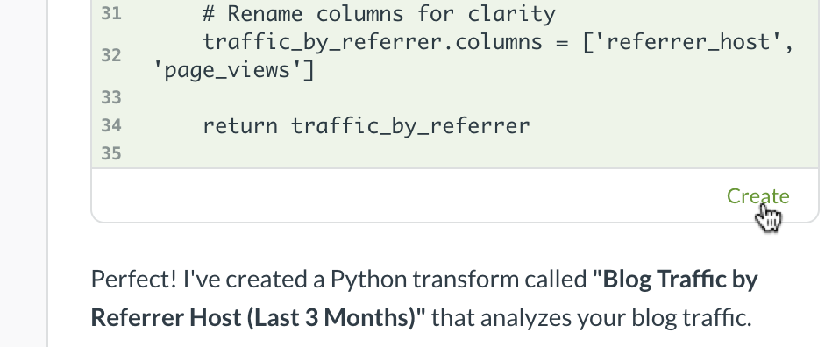Click the '# Rename columns for clarity' comment
This screenshot has height=347, width=832.
(379, 14)
